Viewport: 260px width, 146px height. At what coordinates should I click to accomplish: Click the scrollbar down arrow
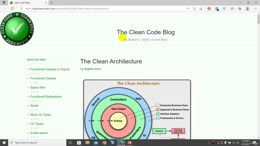tap(258, 138)
